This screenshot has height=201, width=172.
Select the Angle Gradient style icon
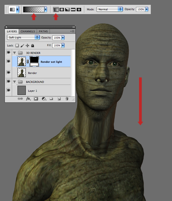point(67,9)
